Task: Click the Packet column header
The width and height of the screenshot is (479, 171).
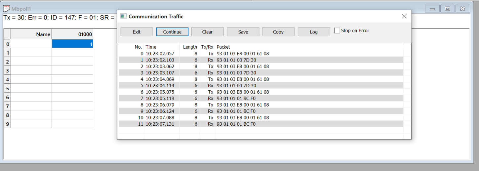Action: (x=223, y=47)
